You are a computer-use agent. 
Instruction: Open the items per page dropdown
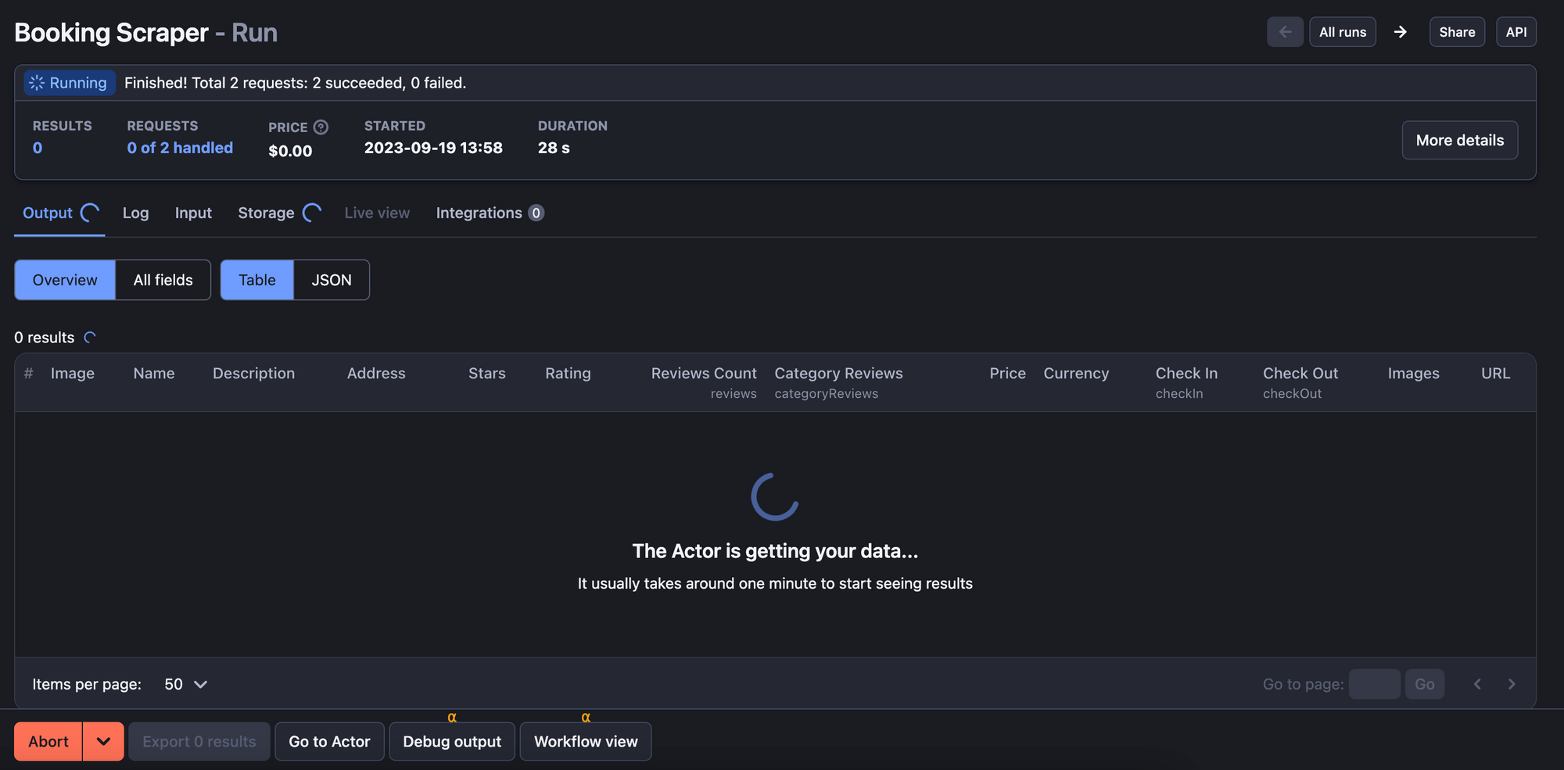point(185,684)
